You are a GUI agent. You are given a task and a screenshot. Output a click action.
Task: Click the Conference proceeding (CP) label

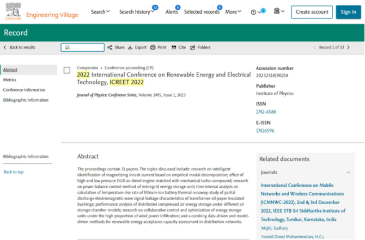pos(129,67)
